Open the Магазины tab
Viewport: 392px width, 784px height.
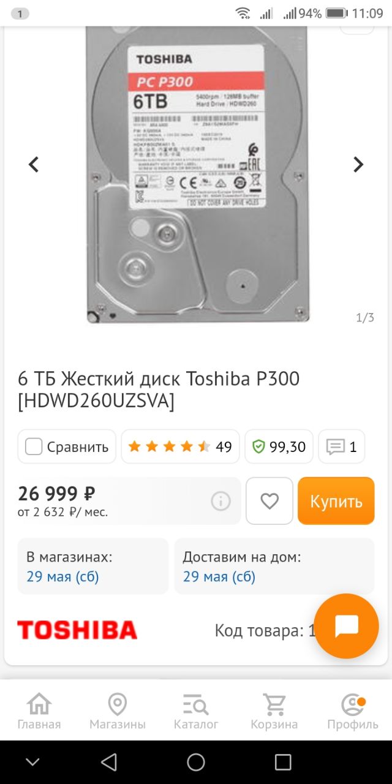[118, 712]
